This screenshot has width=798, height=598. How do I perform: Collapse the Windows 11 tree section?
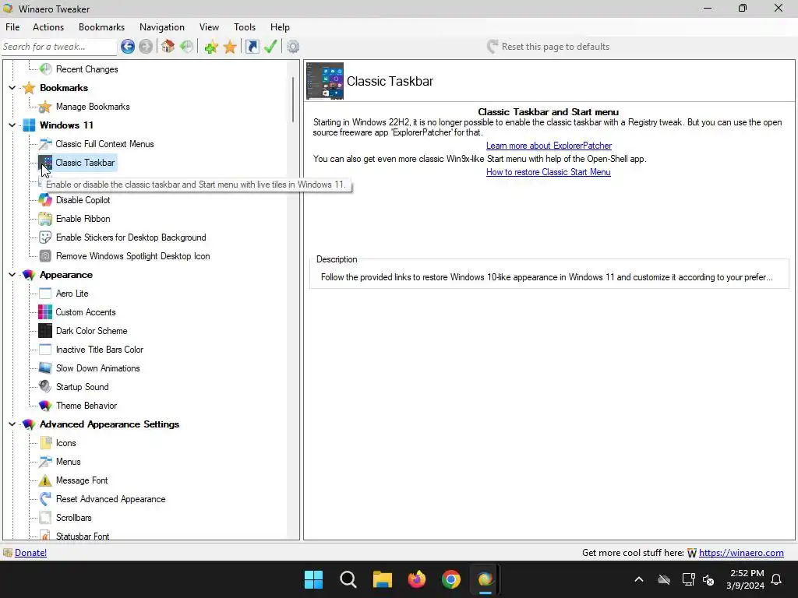tap(12, 125)
